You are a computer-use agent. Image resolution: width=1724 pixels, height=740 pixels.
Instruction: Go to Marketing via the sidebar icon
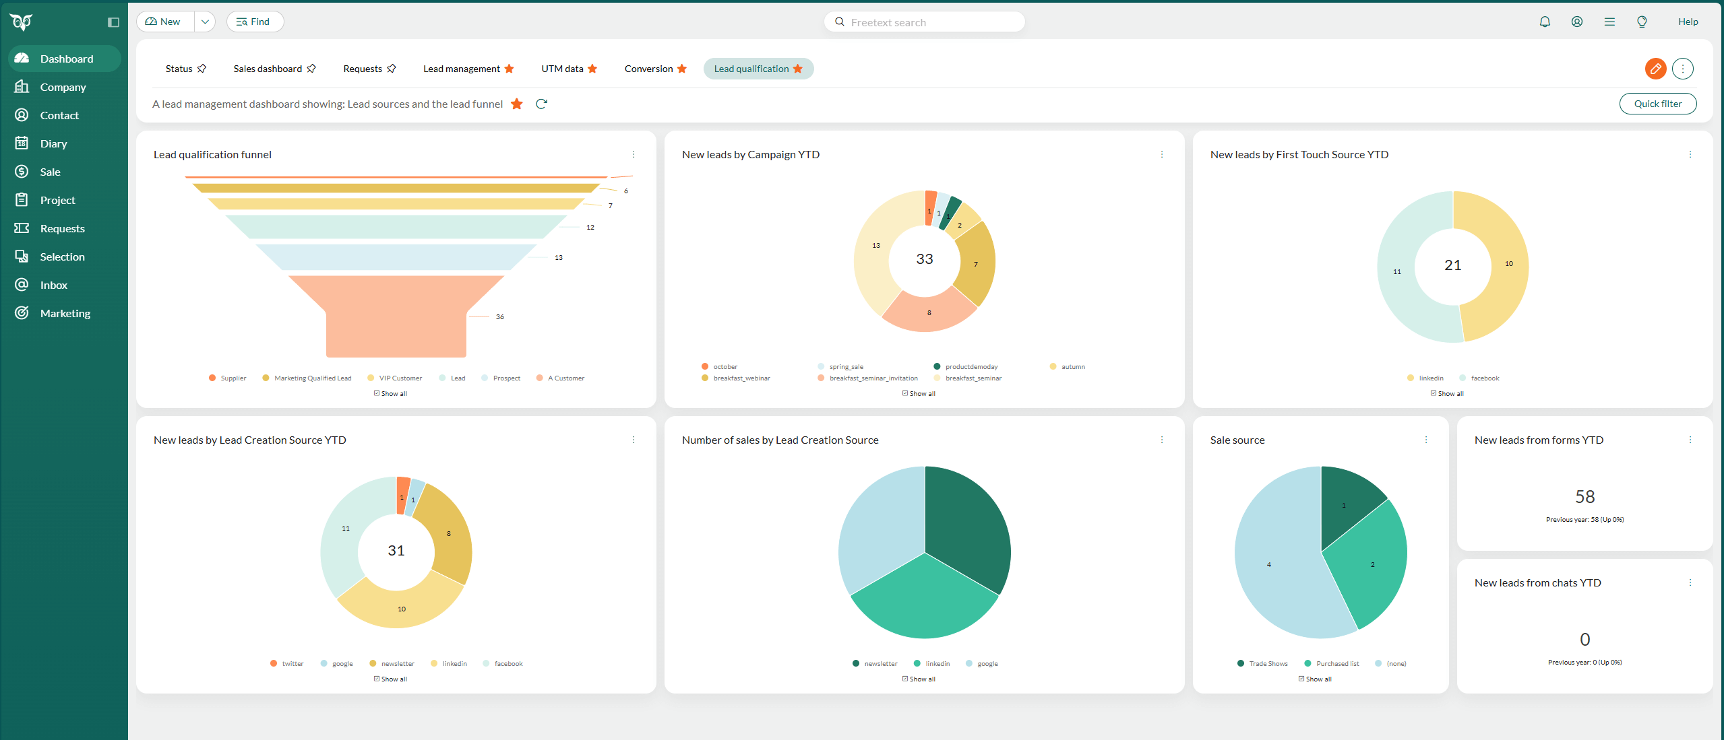click(22, 312)
